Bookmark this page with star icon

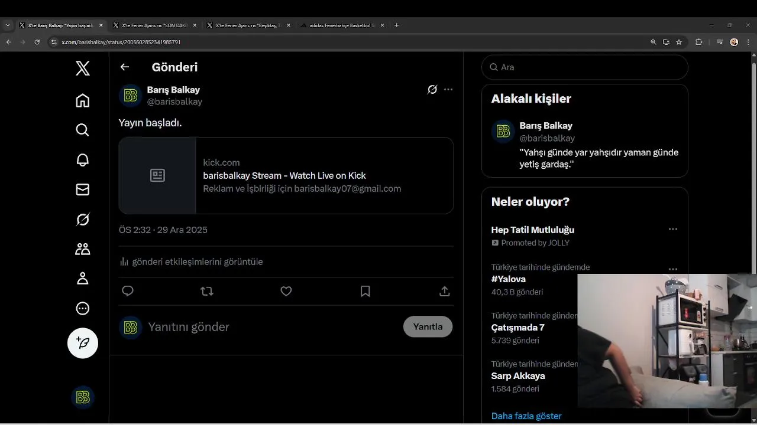(679, 42)
